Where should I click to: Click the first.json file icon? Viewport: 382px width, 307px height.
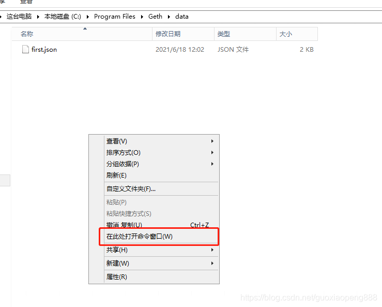click(x=25, y=49)
